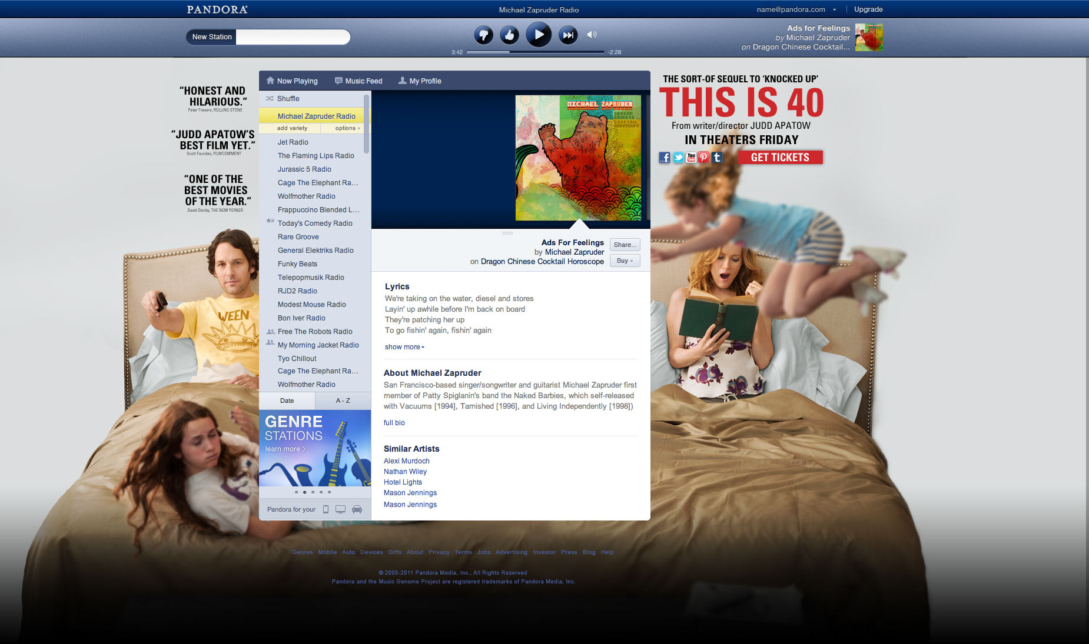Screen dimensions: 1089x644
Task: Open the Blog footer link
Action: (589, 552)
